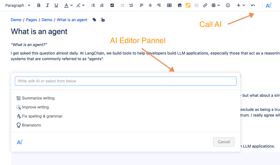The image size is (280, 165).
Task: Click the page restrictions lock icon
Action: pyautogui.click(x=103, y=20)
